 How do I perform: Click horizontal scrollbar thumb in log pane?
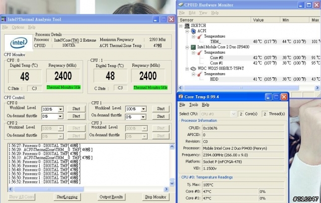point(49,189)
